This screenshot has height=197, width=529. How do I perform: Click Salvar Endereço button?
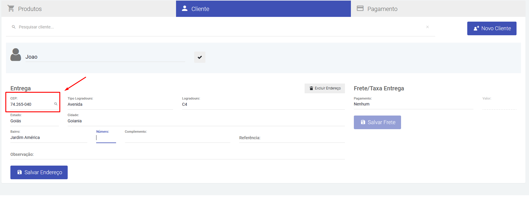coord(39,172)
